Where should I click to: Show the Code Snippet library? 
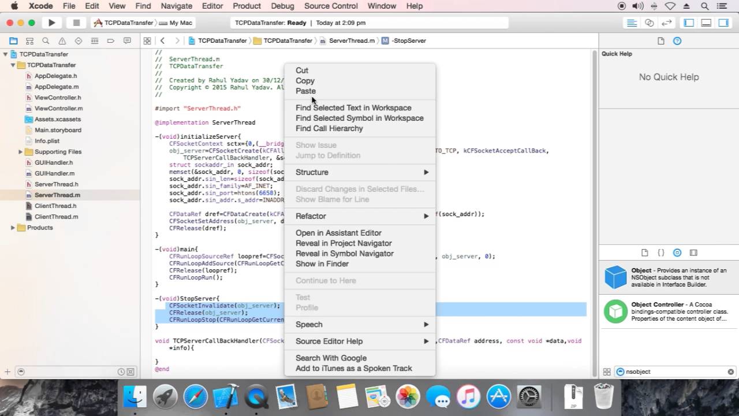[x=661, y=252]
